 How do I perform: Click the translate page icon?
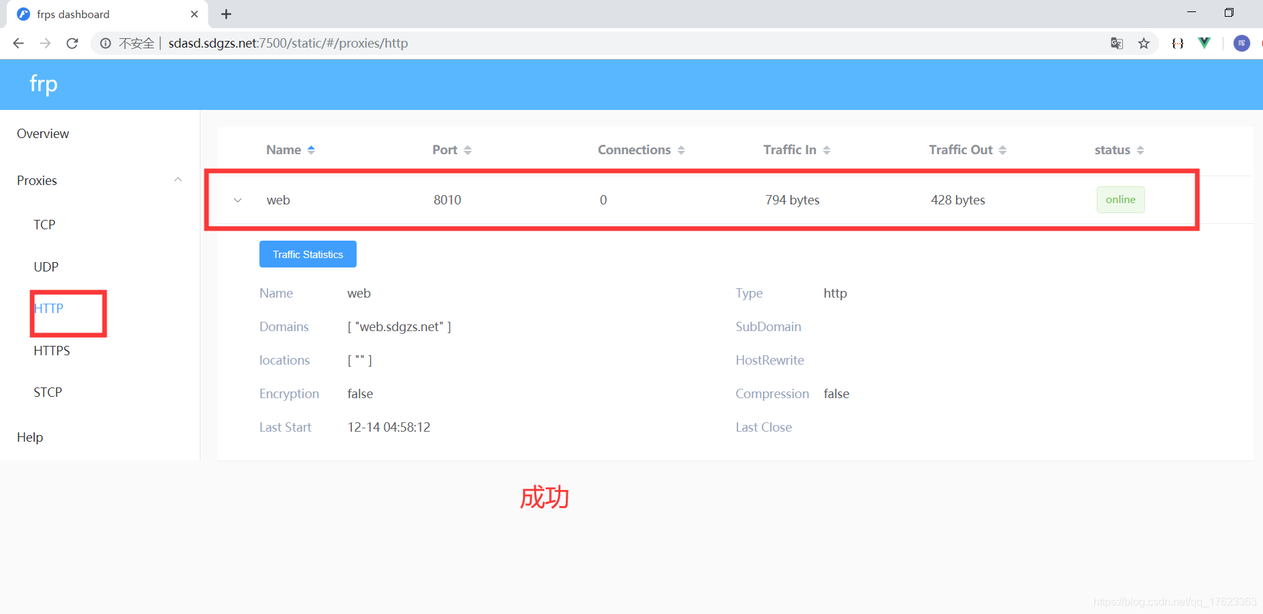1117,44
